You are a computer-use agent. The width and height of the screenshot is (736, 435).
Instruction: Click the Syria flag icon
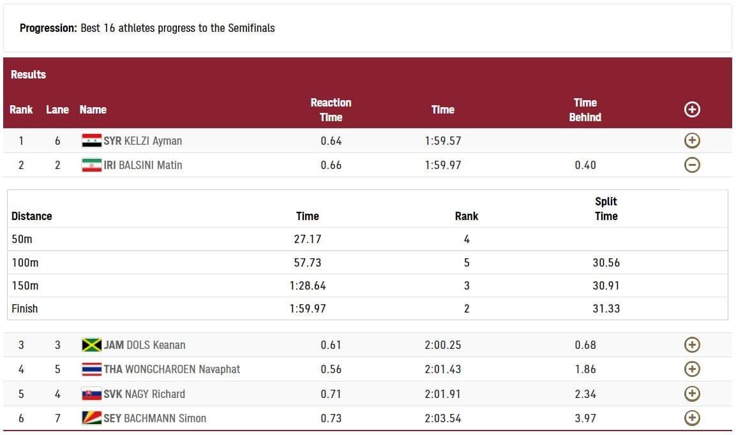(x=91, y=140)
